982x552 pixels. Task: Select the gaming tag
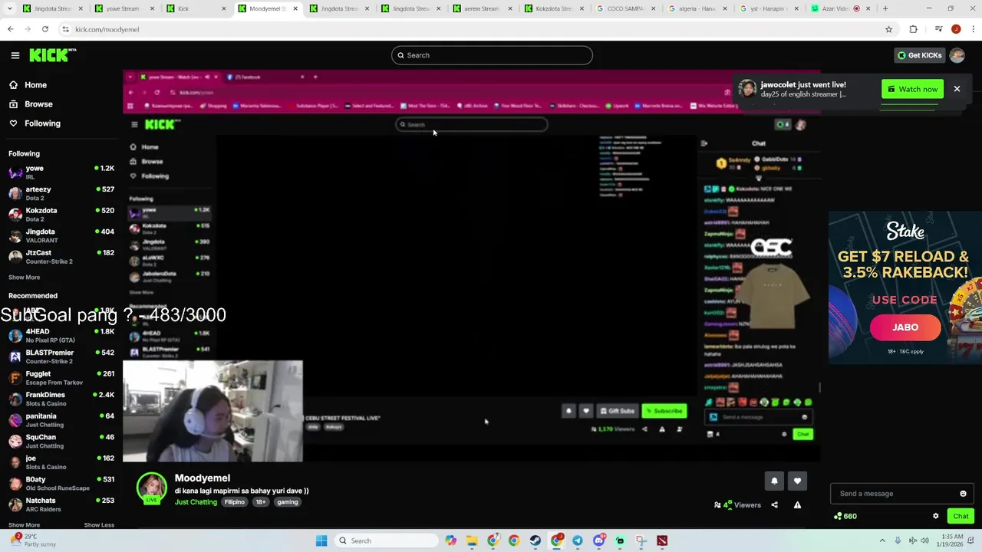(288, 502)
